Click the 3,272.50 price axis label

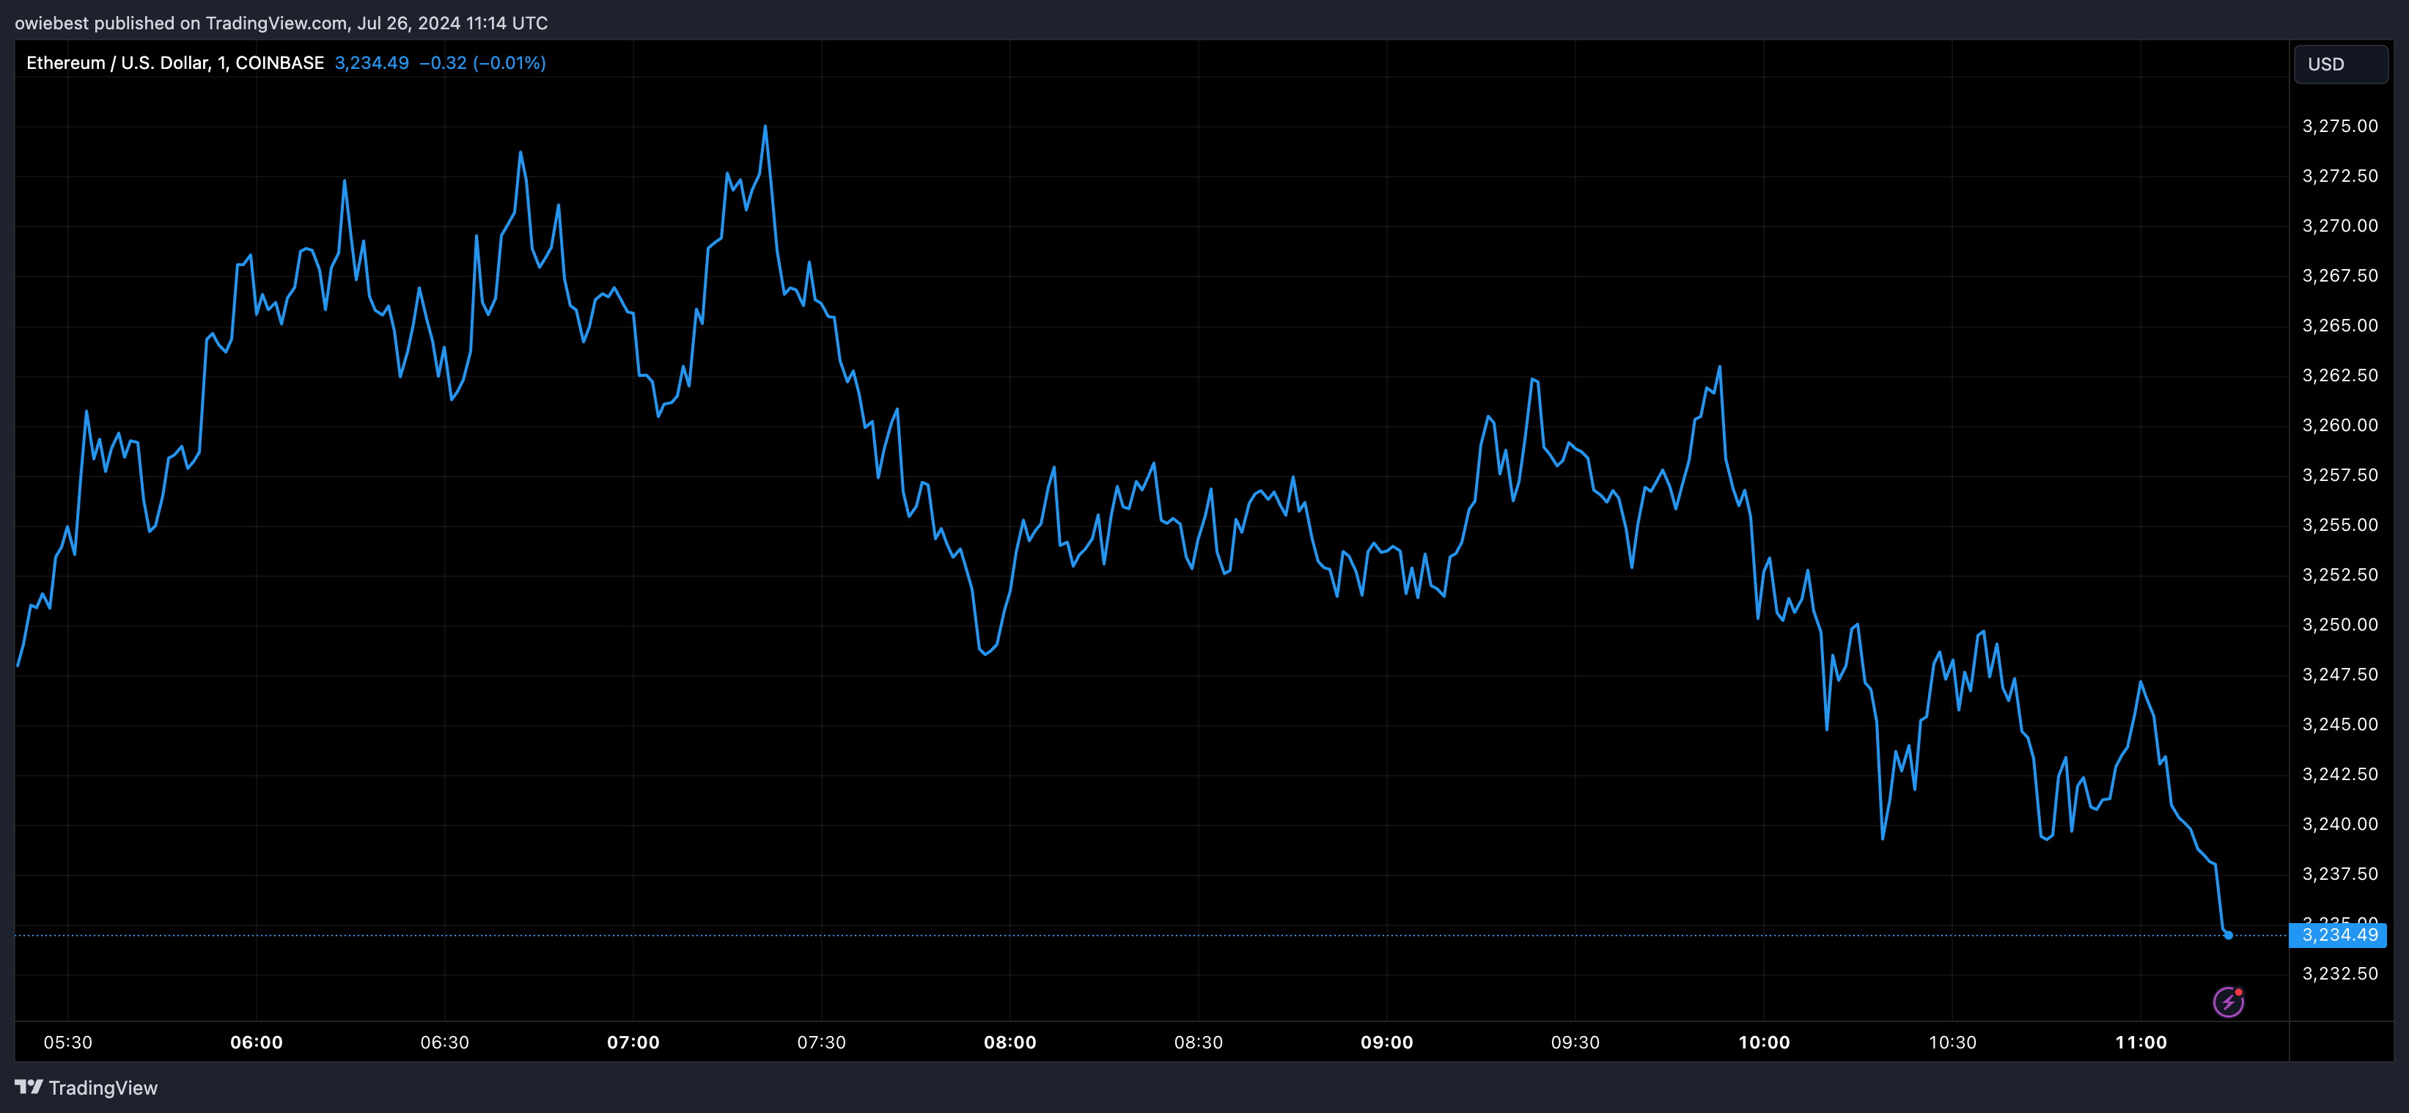[x=2340, y=176]
